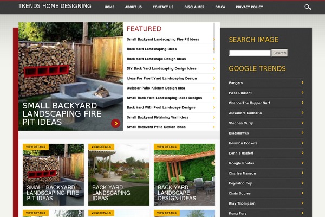
Task: Open Outdoor Patio Kitchen Design Idea link
Action: (155, 88)
